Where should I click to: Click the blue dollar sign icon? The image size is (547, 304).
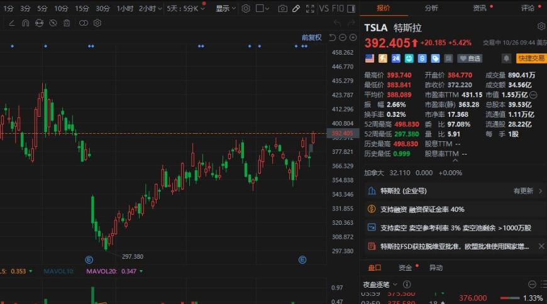[x=422, y=58]
